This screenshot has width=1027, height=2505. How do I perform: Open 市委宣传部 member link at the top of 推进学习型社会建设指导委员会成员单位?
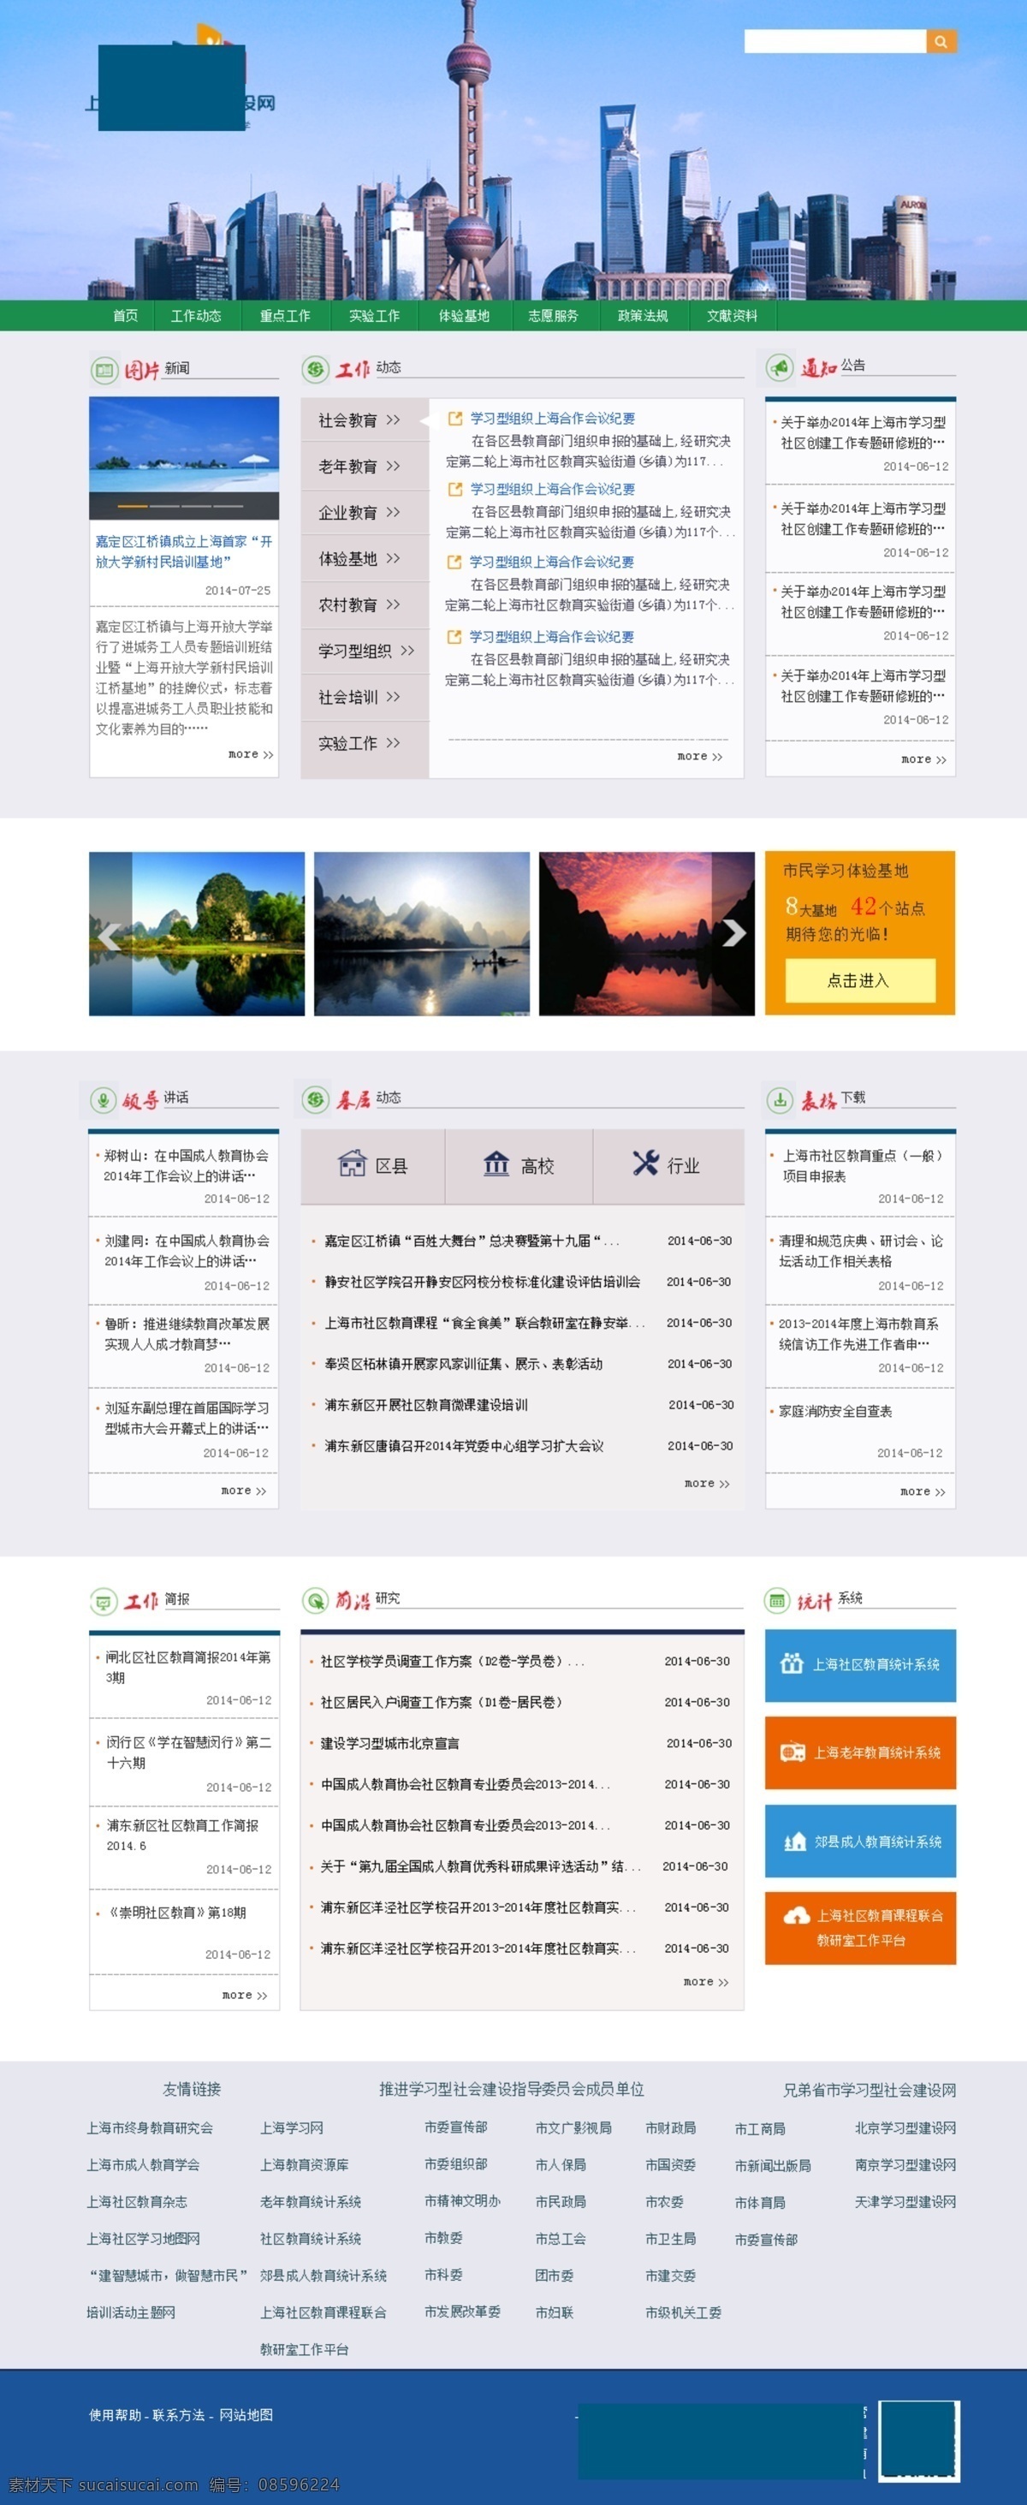(x=456, y=2127)
